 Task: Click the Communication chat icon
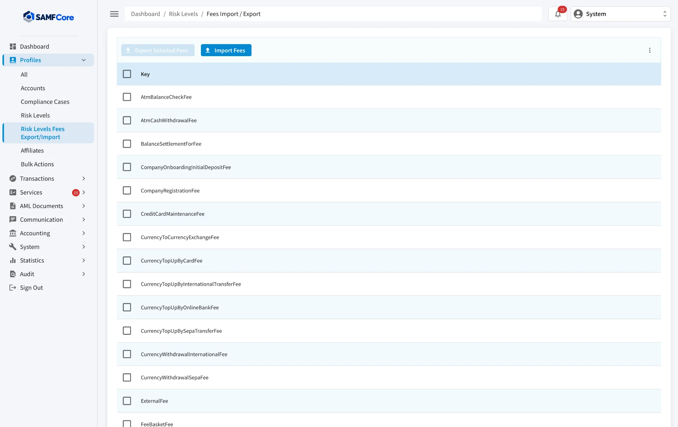pyautogui.click(x=13, y=219)
